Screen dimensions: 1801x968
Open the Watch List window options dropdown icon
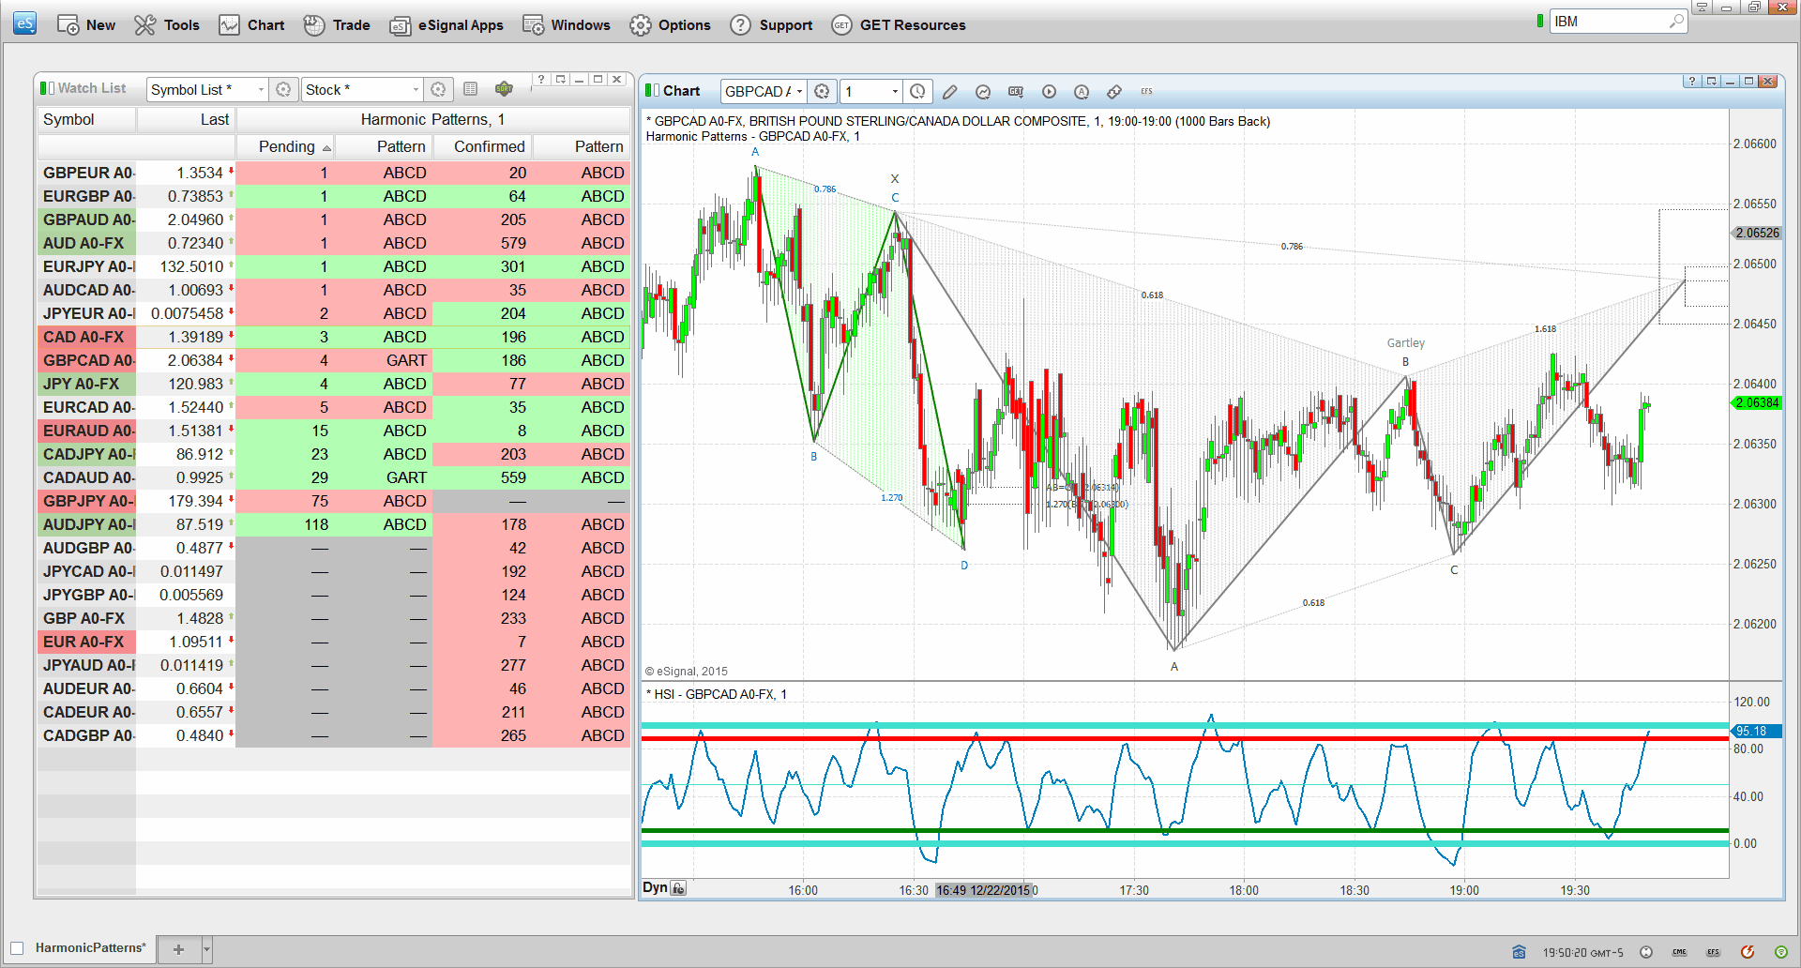(560, 80)
